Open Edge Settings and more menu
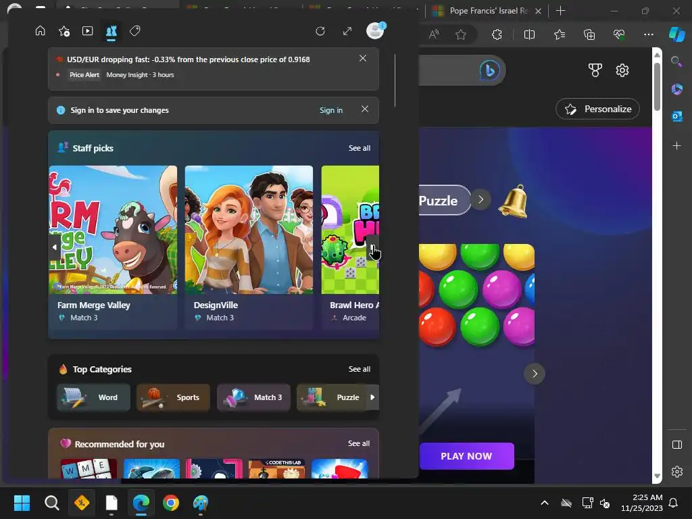Image resolution: width=692 pixels, height=519 pixels. [x=648, y=34]
